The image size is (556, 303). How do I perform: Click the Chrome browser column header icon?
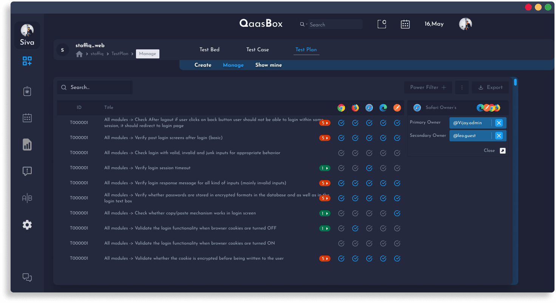click(x=341, y=108)
